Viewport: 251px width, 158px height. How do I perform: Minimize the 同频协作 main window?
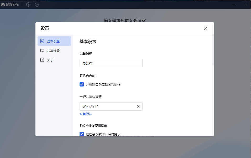coord(234,5)
